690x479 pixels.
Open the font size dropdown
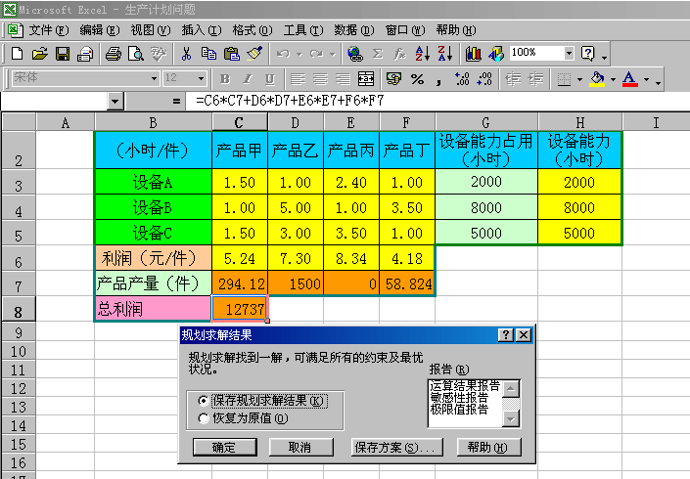[201, 78]
